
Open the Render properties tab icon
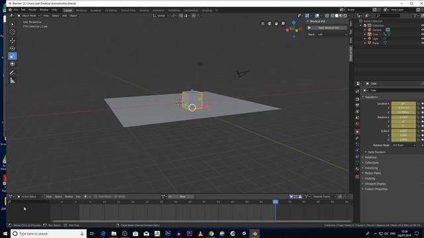coord(357,99)
